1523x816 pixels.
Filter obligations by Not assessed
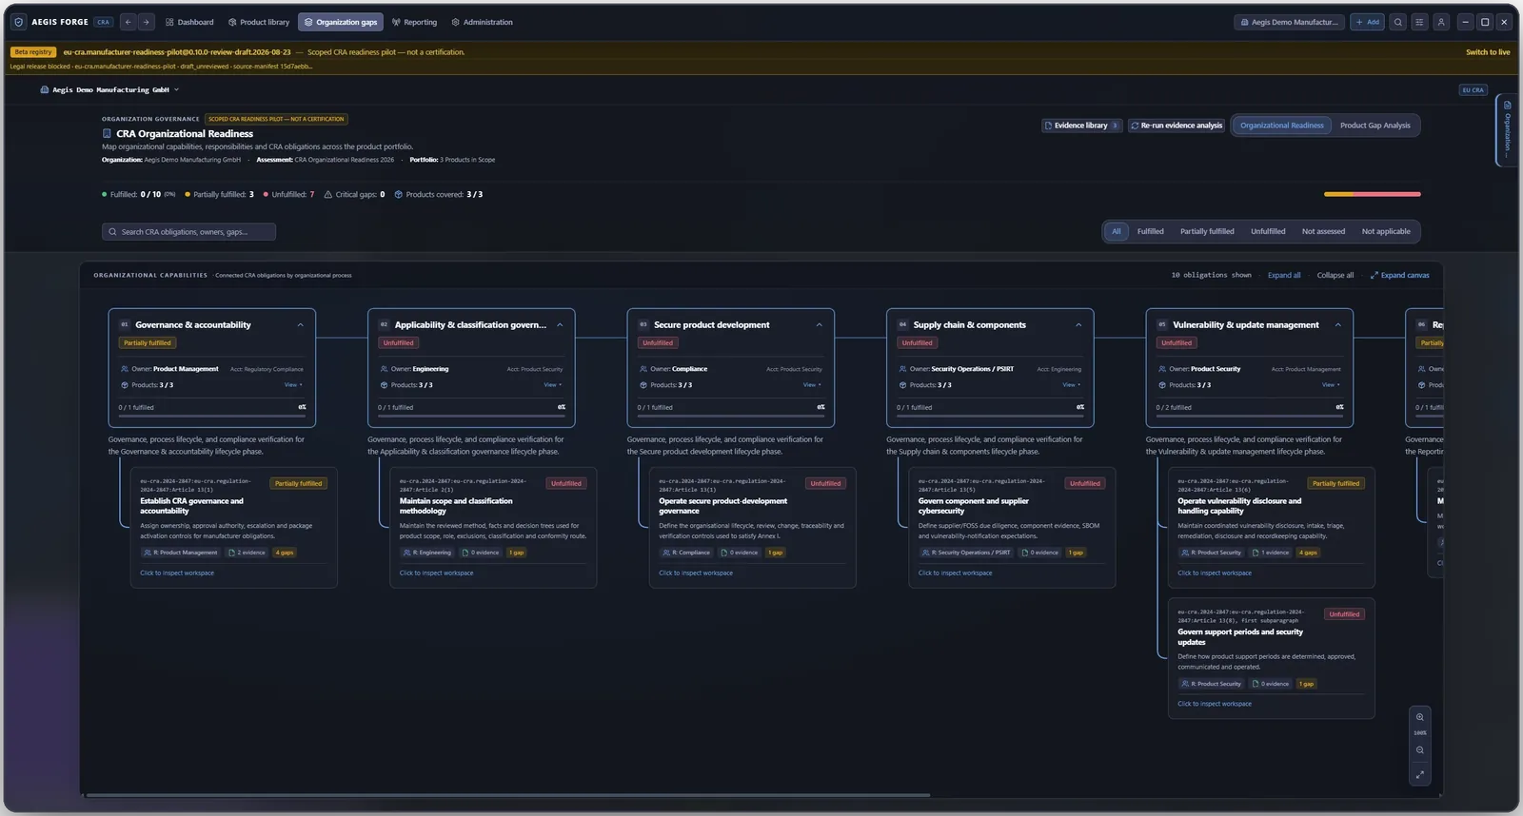click(1323, 231)
